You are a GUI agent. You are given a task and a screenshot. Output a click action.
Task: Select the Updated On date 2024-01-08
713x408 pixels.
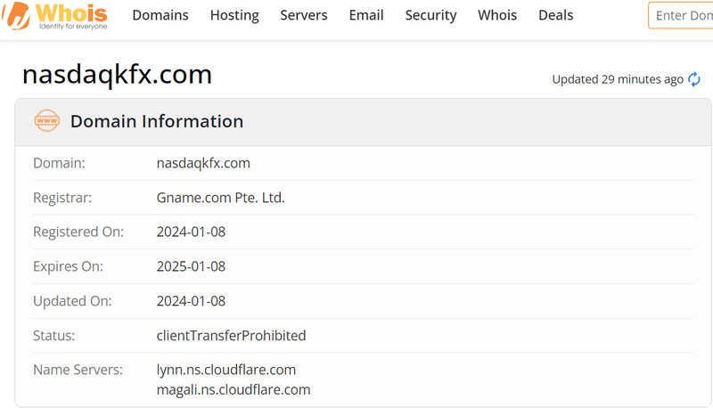(x=191, y=301)
